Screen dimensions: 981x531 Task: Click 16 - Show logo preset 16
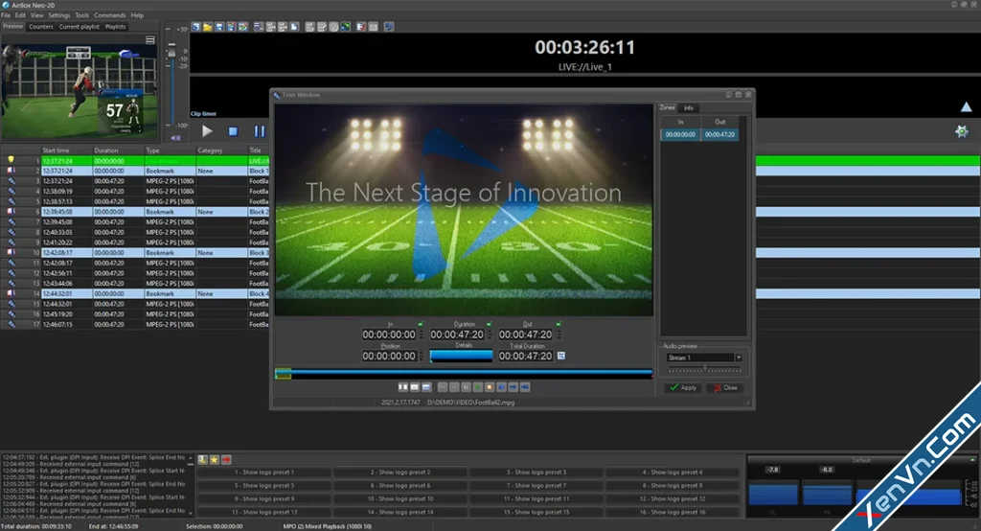point(673,512)
